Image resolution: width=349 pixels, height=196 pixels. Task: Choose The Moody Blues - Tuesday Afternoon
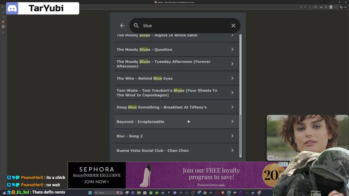pos(176,64)
